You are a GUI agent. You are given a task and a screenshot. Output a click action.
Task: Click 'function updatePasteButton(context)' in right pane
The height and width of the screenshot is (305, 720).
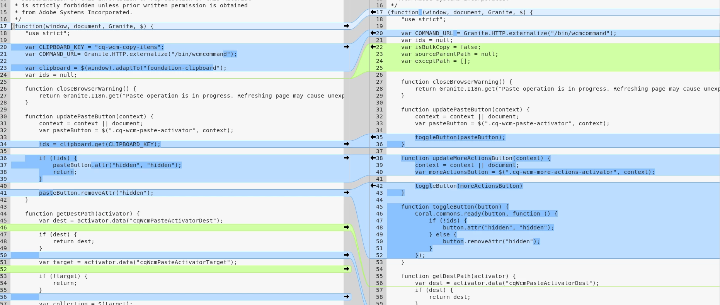click(465, 110)
